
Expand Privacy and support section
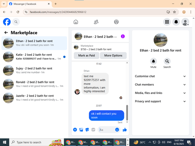point(160,101)
